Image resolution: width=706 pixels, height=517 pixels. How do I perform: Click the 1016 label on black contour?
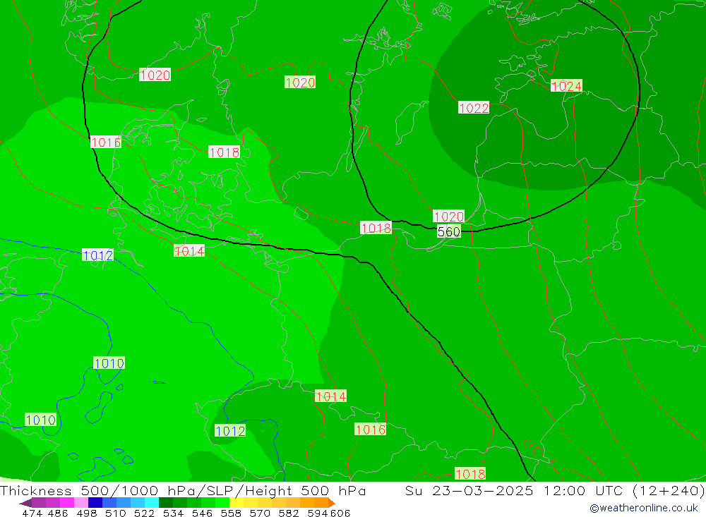pyautogui.click(x=105, y=142)
